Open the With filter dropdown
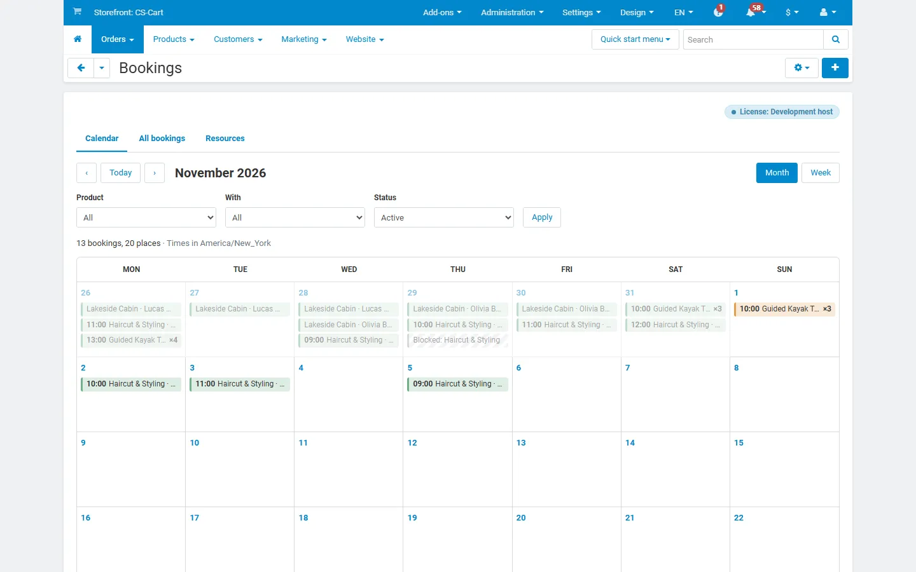This screenshot has height=572, width=916. pos(295,217)
